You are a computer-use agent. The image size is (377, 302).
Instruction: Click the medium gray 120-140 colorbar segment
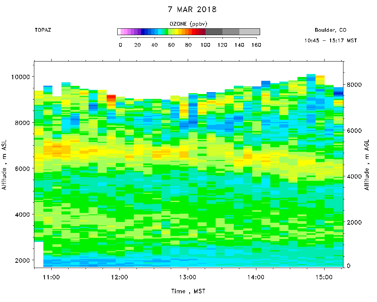click(231, 32)
